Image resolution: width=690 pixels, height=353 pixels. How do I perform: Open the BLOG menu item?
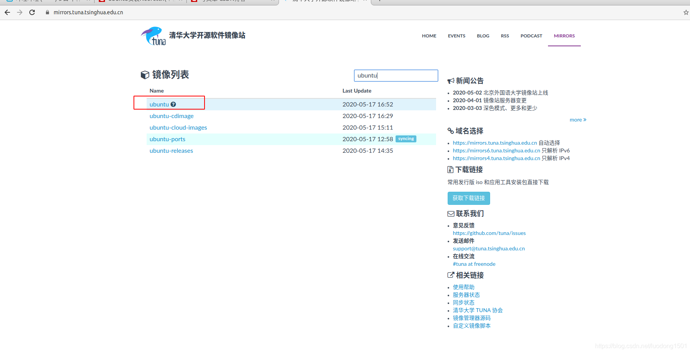point(483,36)
